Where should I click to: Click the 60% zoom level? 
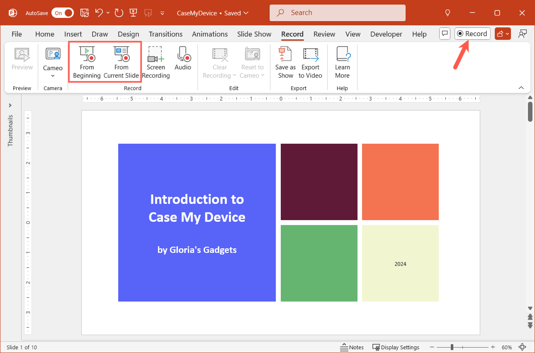pos(506,347)
